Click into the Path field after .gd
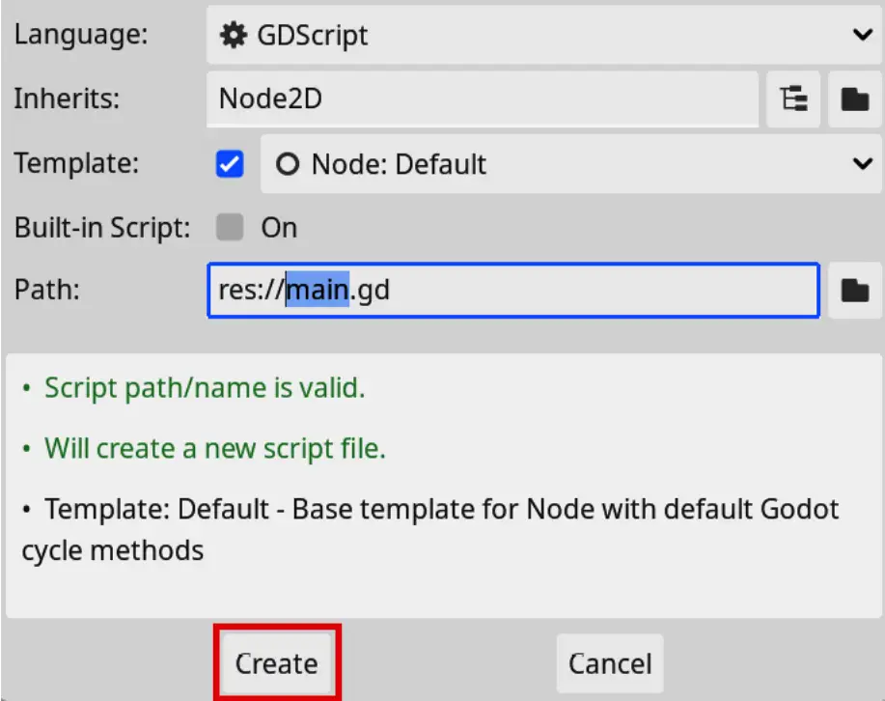The image size is (885, 701). point(579,290)
